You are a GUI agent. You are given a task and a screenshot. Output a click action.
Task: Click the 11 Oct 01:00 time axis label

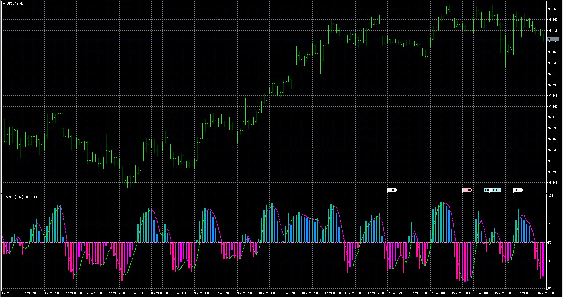(x=332, y=293)
